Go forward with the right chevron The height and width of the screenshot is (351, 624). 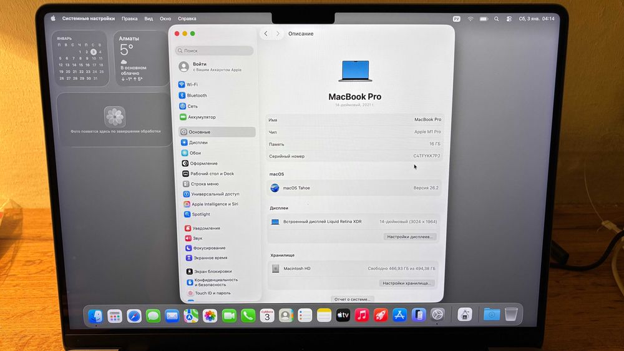tap(278, 34)
